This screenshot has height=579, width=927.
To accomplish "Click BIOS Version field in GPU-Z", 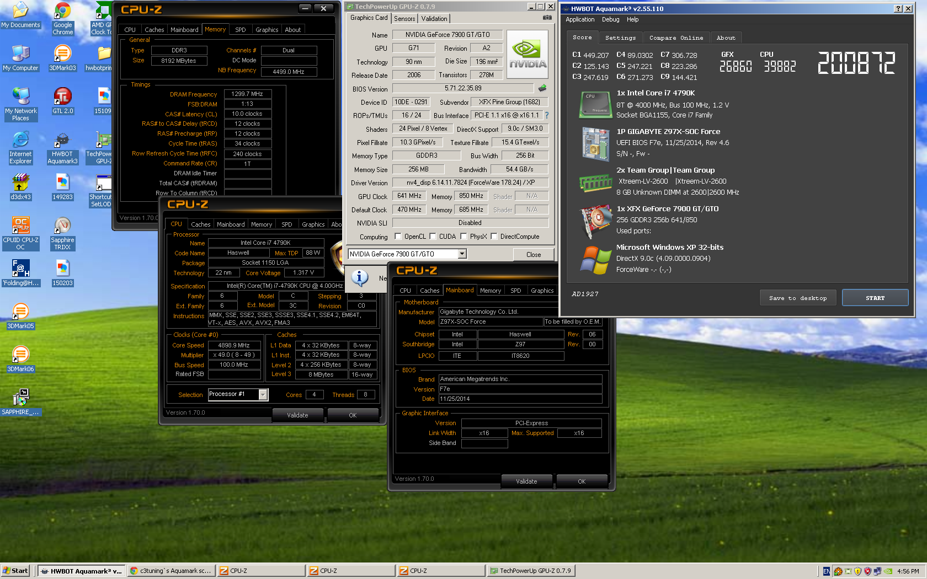I will [x=463, y=88].
